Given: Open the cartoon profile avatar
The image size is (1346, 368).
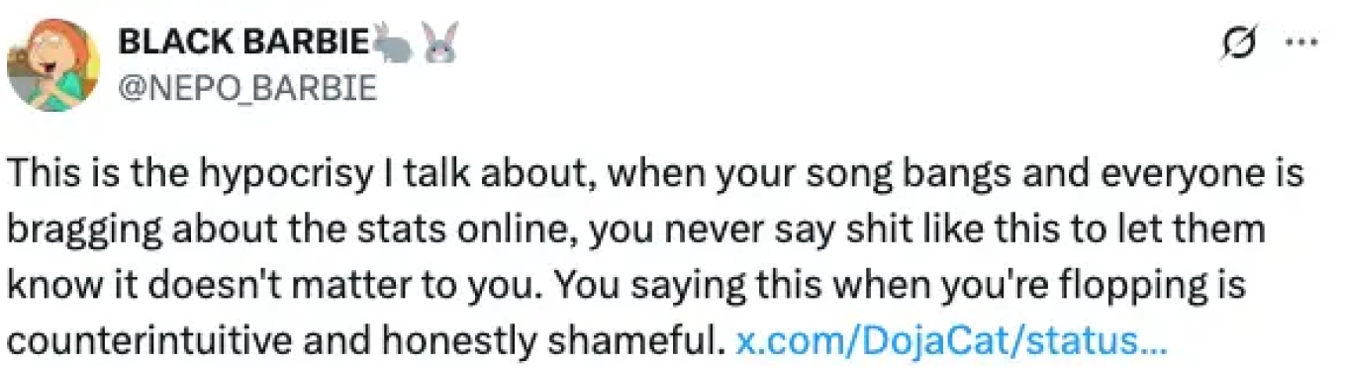Looking at the screenshot, I should click(x=53, y=65).
